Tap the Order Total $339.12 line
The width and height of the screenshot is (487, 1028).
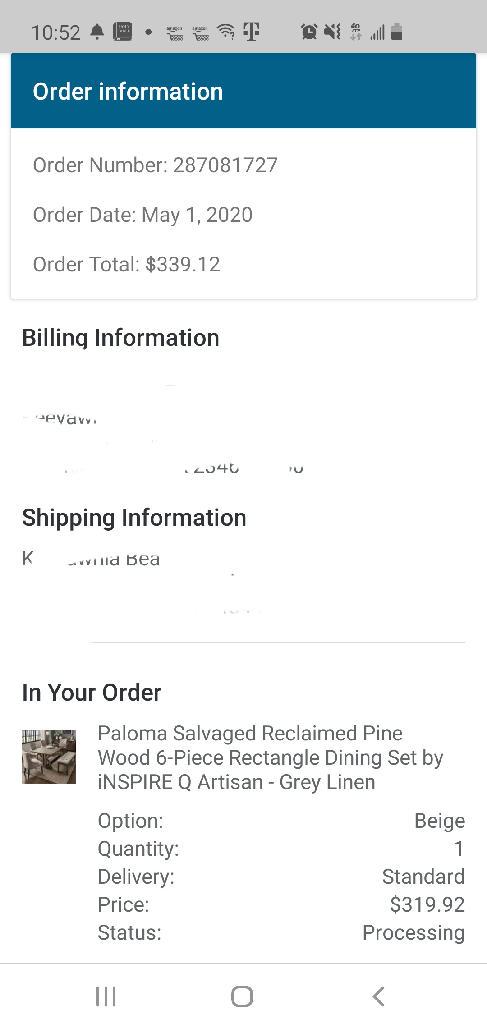pyautogui.click(x=126, y=264)
